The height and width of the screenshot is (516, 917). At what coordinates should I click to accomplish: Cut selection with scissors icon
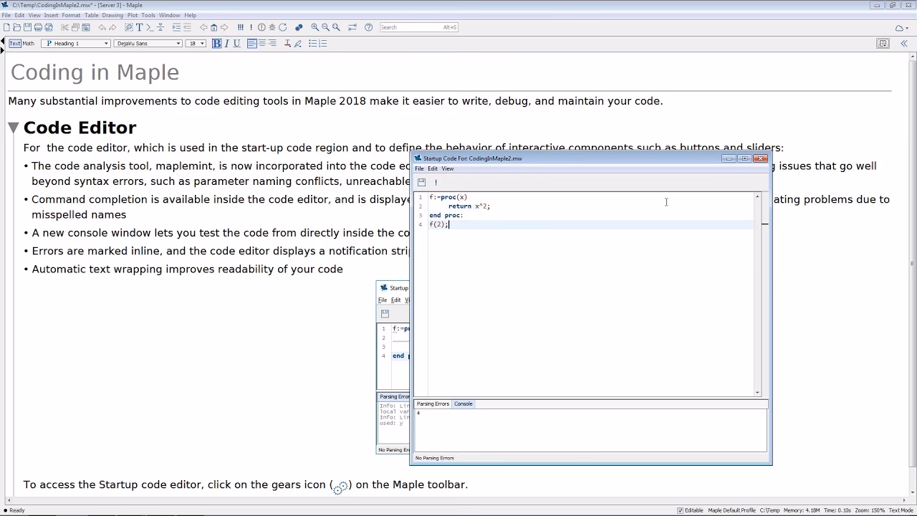(x=64, y=27)
